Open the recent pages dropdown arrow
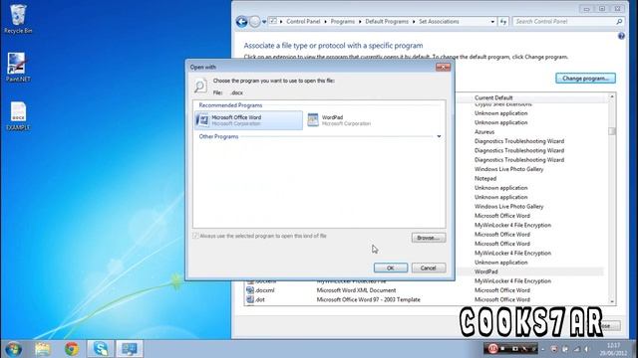This screenshot has height=358, width=638. 264,22
